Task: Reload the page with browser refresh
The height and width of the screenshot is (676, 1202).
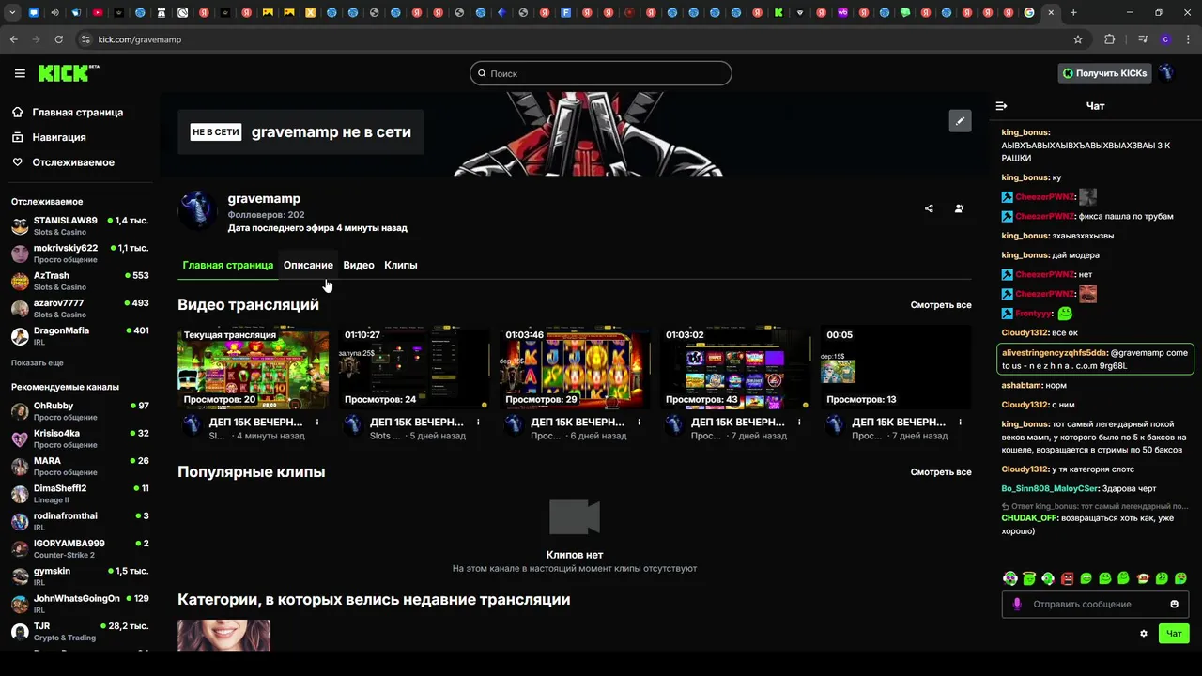Action: pyautogui.click(x=59, y=39)
